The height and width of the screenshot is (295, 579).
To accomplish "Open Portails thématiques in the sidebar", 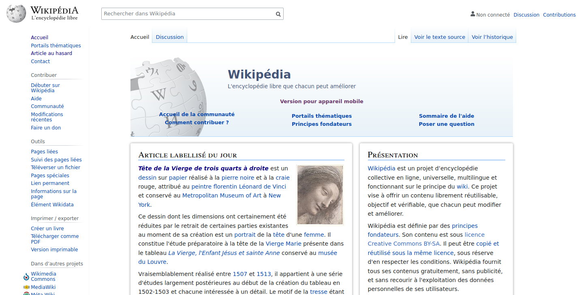I will pyautogui.click(x=56, y=46).
